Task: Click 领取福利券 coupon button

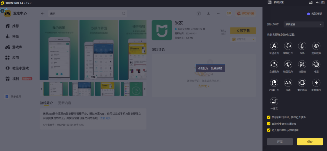Action: pos(246,13)
